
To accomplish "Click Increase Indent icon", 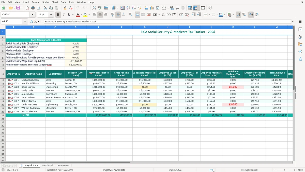I will 194,15.
